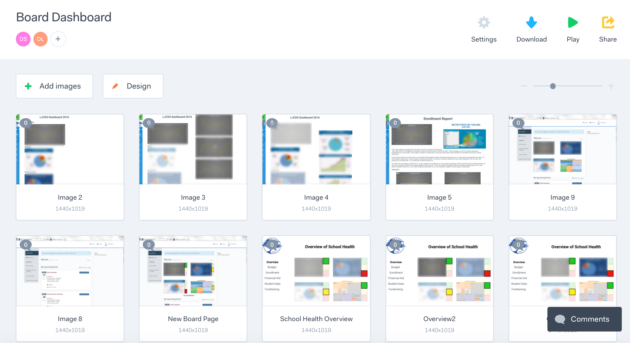The image size is (630, 343).
Task: Click the yellow Share icon
Action: pyautogui.click(x=608, y=23)
